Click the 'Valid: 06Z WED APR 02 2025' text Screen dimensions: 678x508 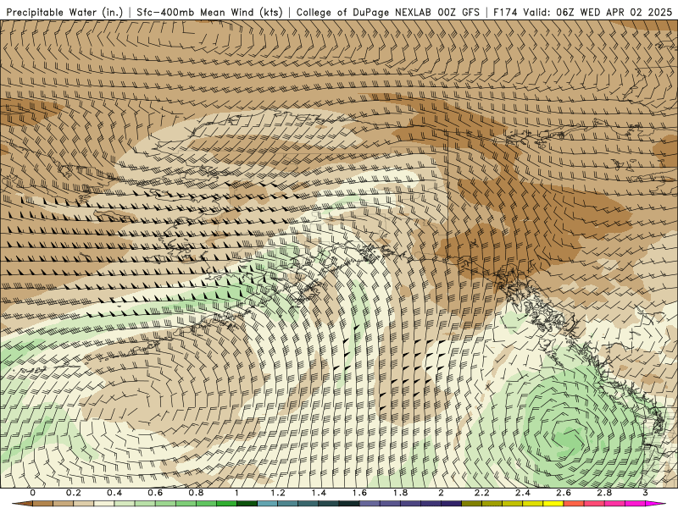point(597,13)
